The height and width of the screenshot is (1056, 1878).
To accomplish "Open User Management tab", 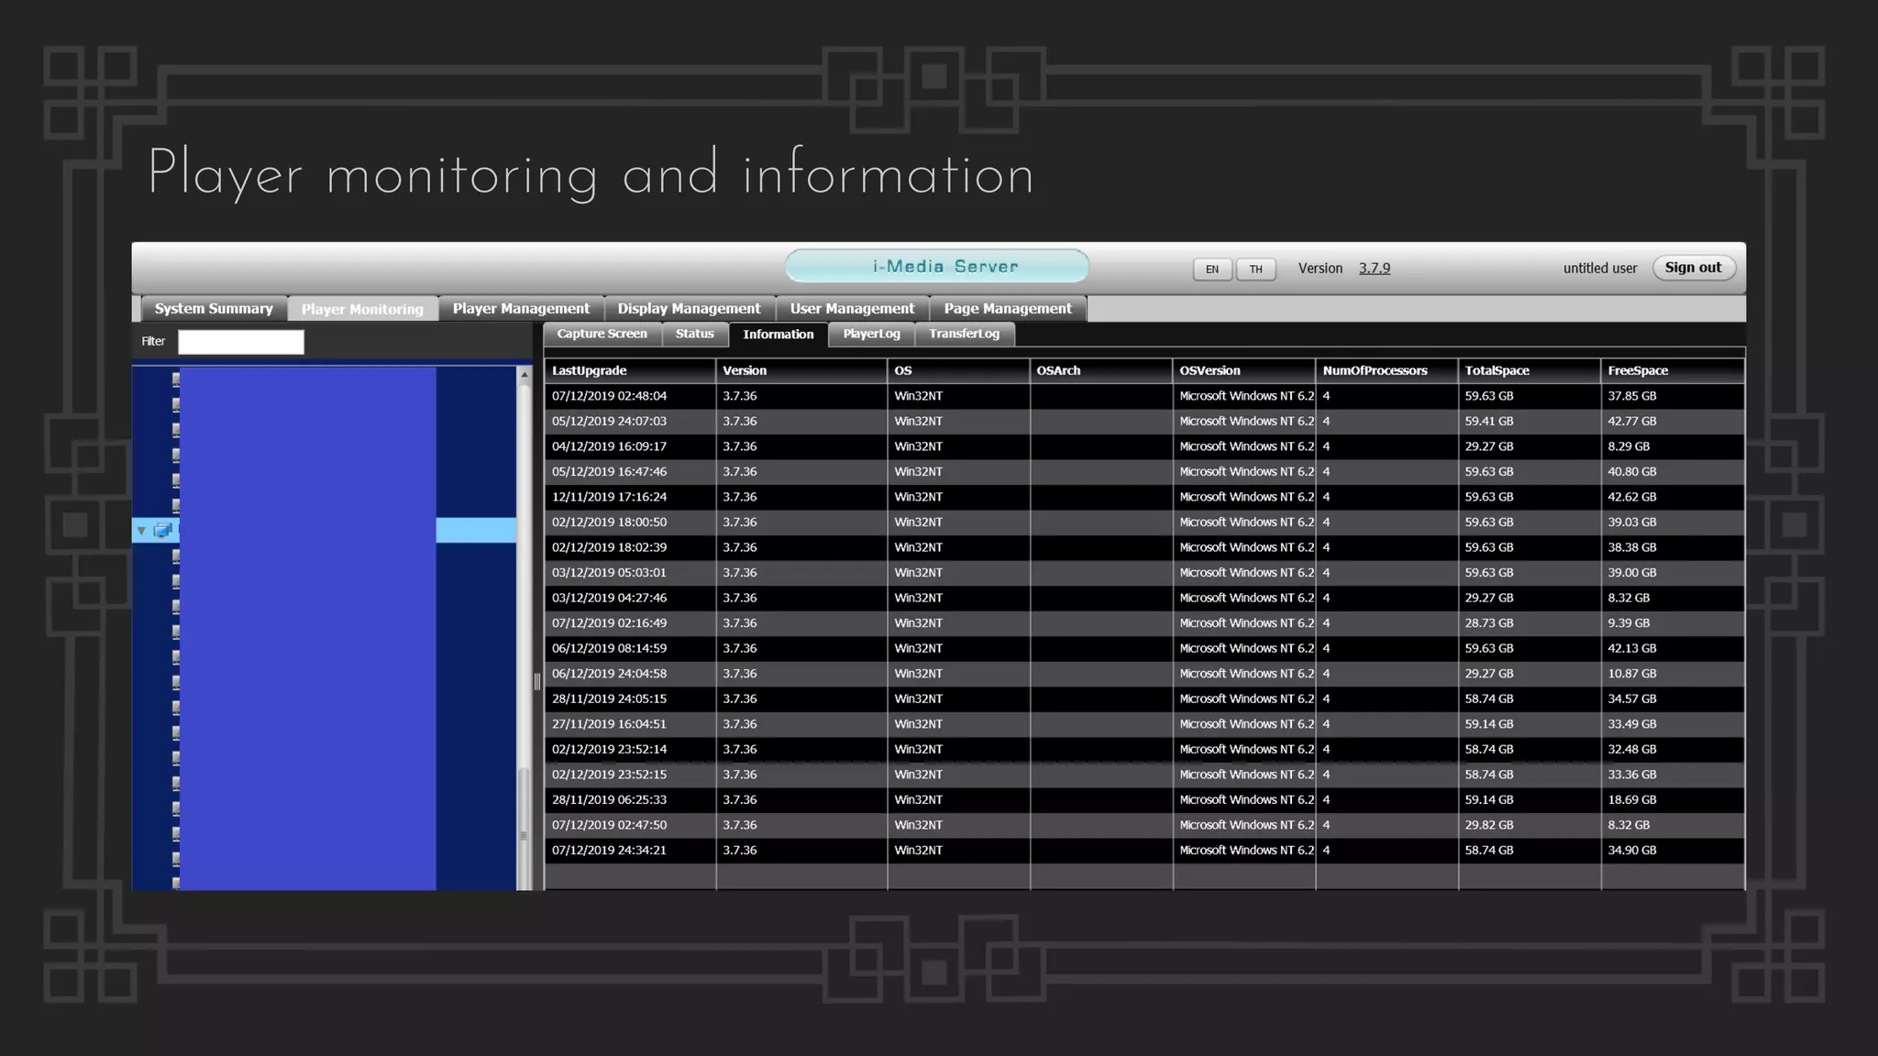I will (852, 309).
